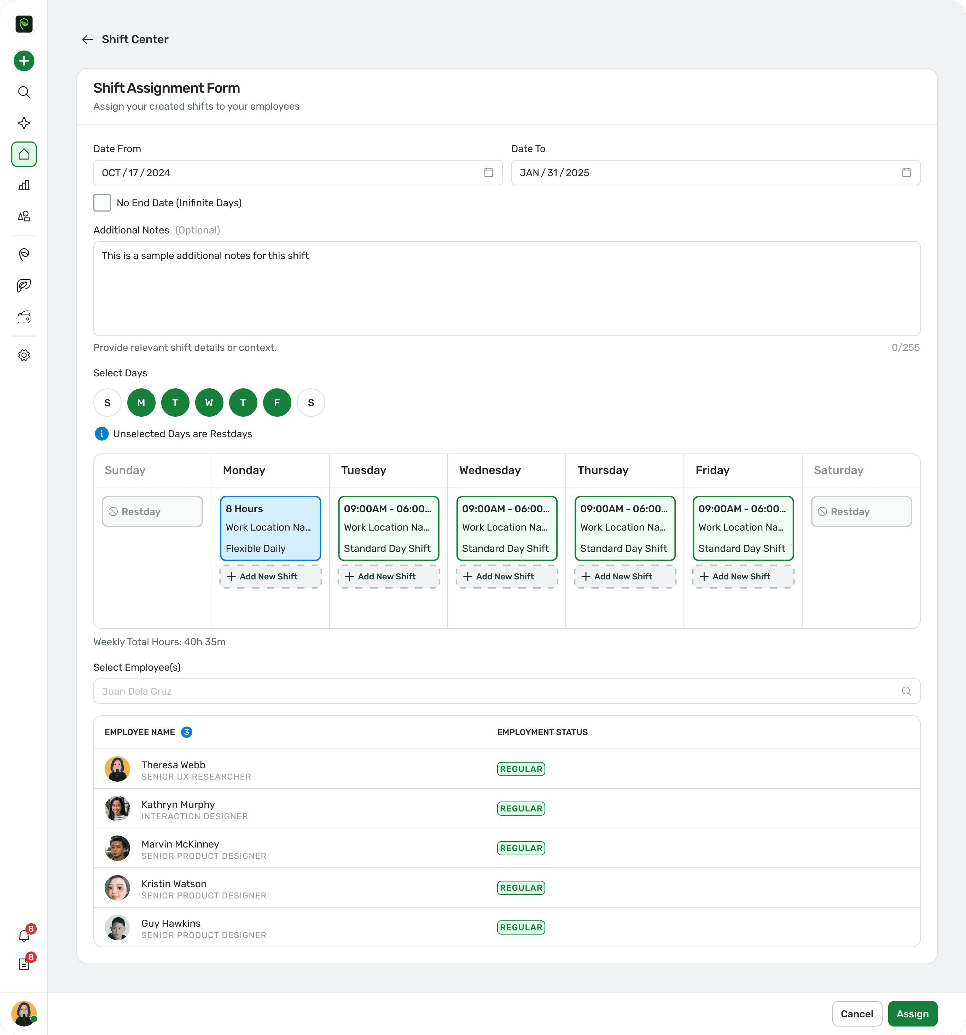The width and height of the screenshot is (966, 1035).
Task: Enable the No End Date checkbox
Action: pyautogui.click(x=102, y=203)
